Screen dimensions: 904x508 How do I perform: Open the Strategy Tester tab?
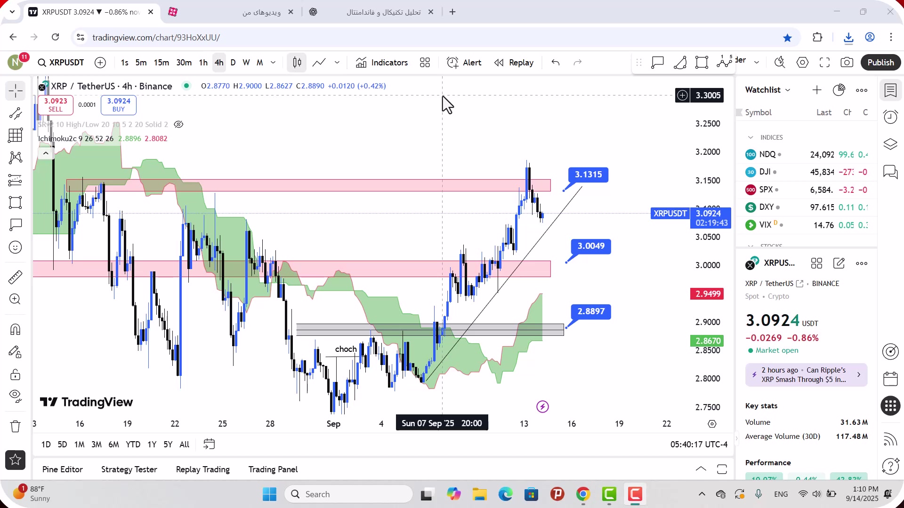click(129, 469)
